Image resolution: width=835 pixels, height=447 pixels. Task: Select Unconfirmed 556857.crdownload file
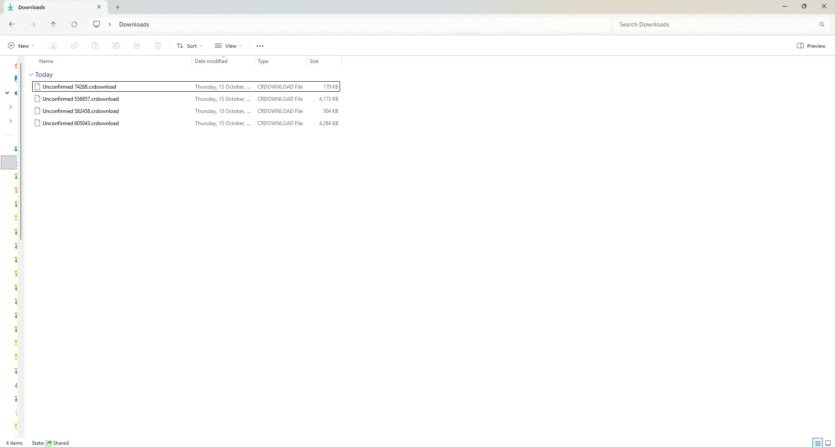point(186,99)
